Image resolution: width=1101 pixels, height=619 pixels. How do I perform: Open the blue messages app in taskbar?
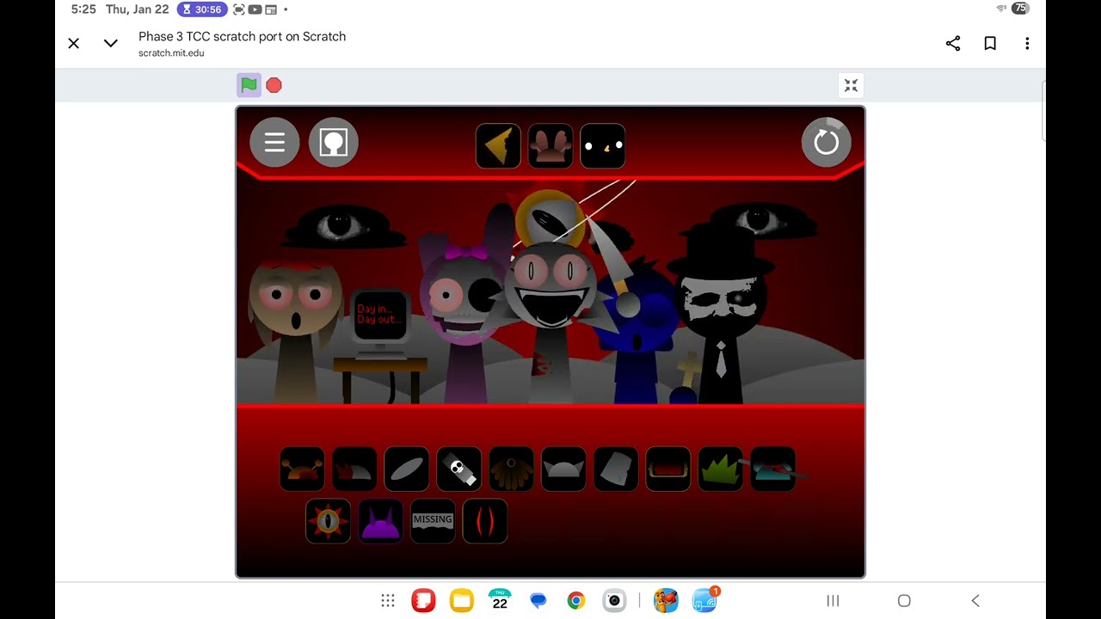tap(538, 600)
